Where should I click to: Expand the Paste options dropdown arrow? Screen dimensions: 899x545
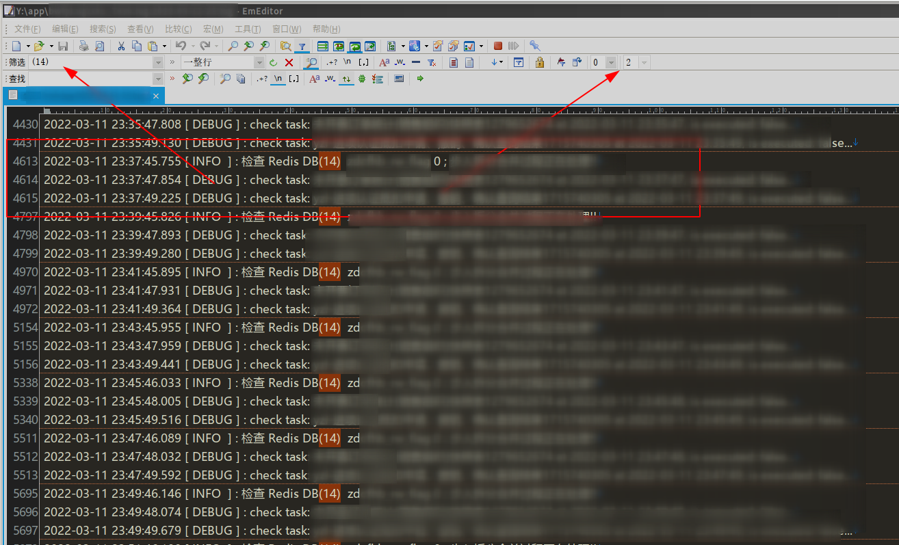click(x=164, y=46)
